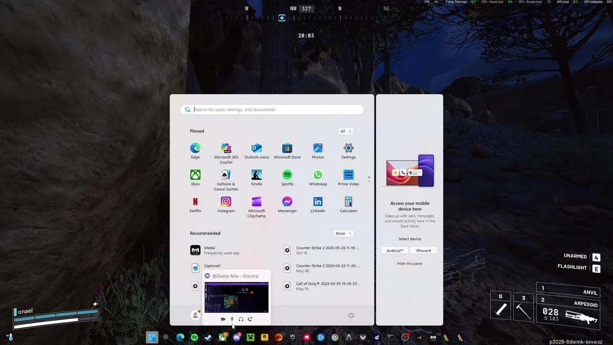Click Hide this pane link
This screenshot has width=613, height=345.
pyautogui.click(x=409, y=264)
